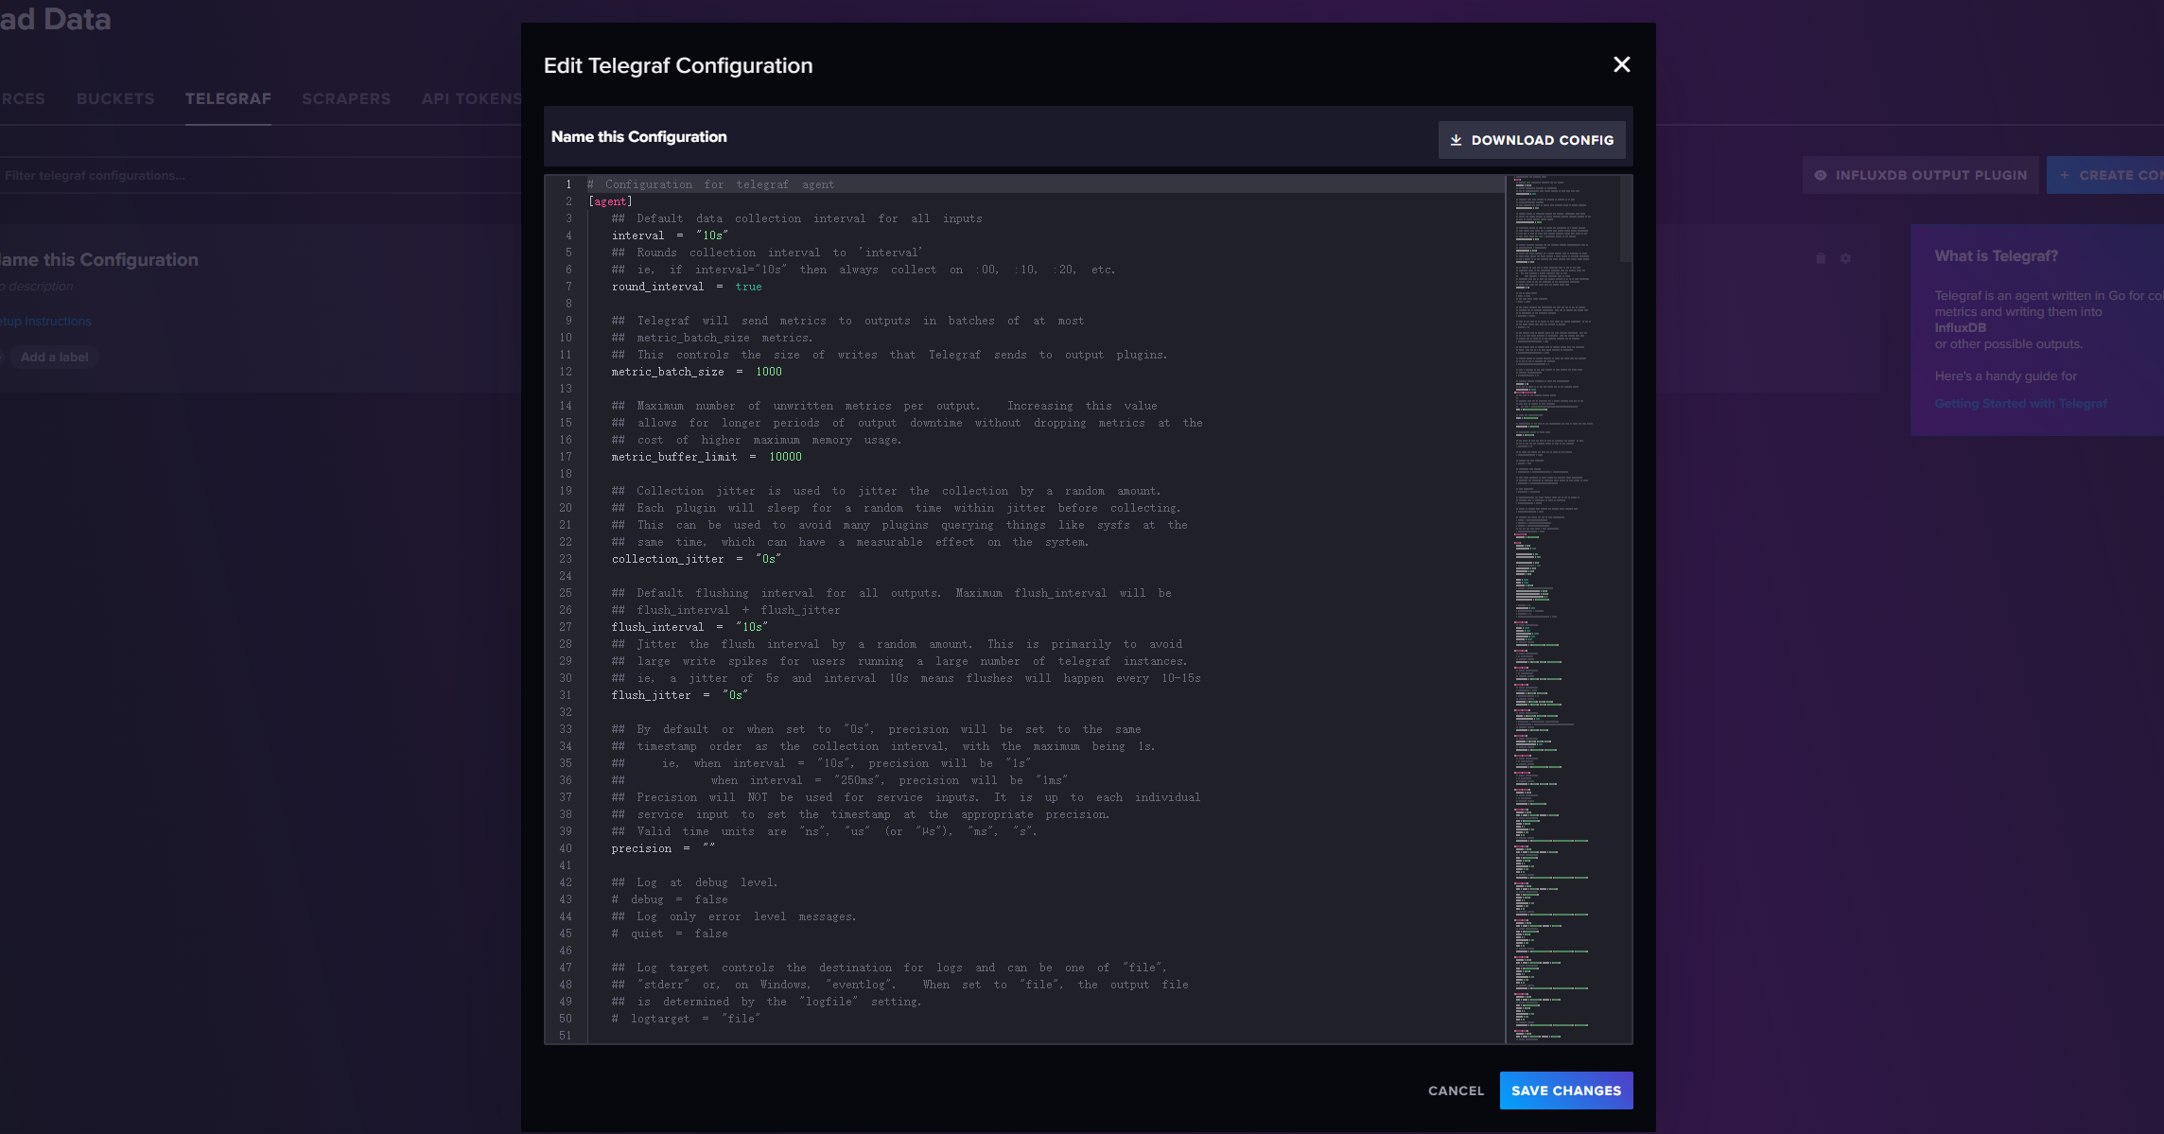The height and width of the screenshot is (1134, 2164).
Task: Click the gear icon on configuration card
Action: 1845,258
